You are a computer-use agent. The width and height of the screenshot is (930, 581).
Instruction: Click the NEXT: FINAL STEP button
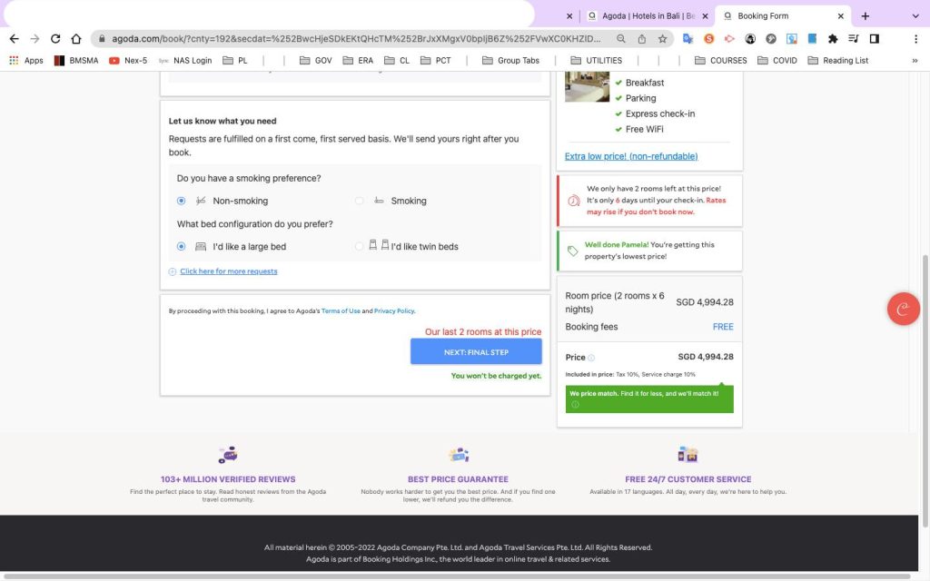[x=476, y=352]
